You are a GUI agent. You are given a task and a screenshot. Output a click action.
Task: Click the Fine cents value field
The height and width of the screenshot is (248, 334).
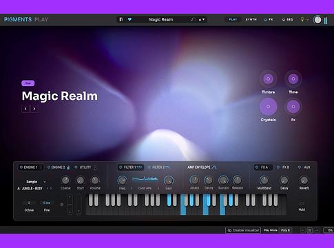(47, 203)
